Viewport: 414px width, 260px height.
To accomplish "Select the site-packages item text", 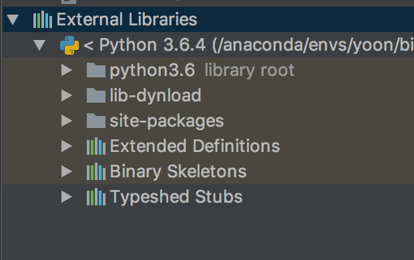I will pyautogui.click(x=167, y=121).
